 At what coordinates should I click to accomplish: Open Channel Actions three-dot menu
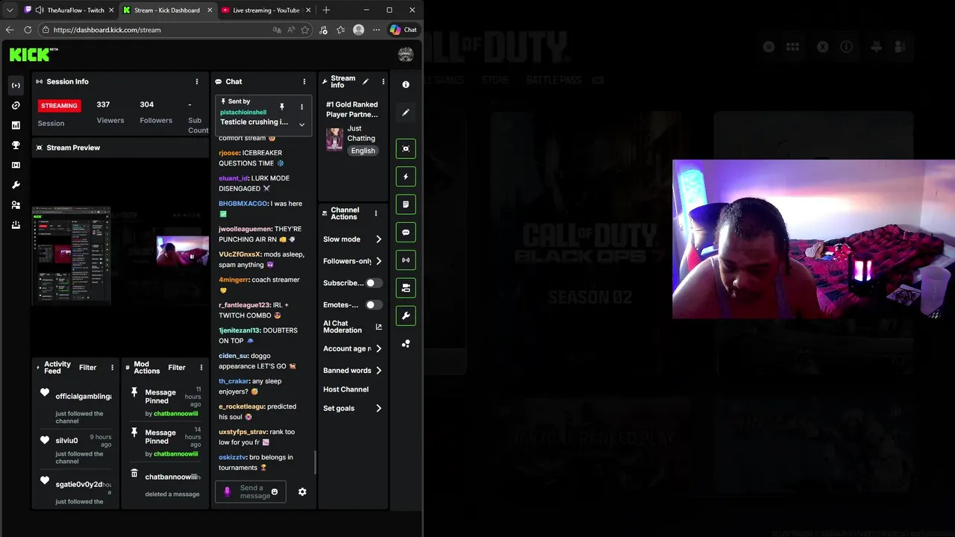[375, 213]
